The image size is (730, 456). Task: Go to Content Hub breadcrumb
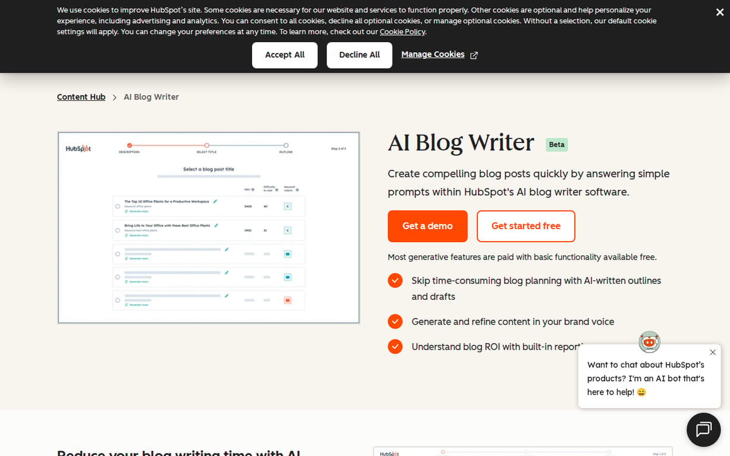[81, 97]
